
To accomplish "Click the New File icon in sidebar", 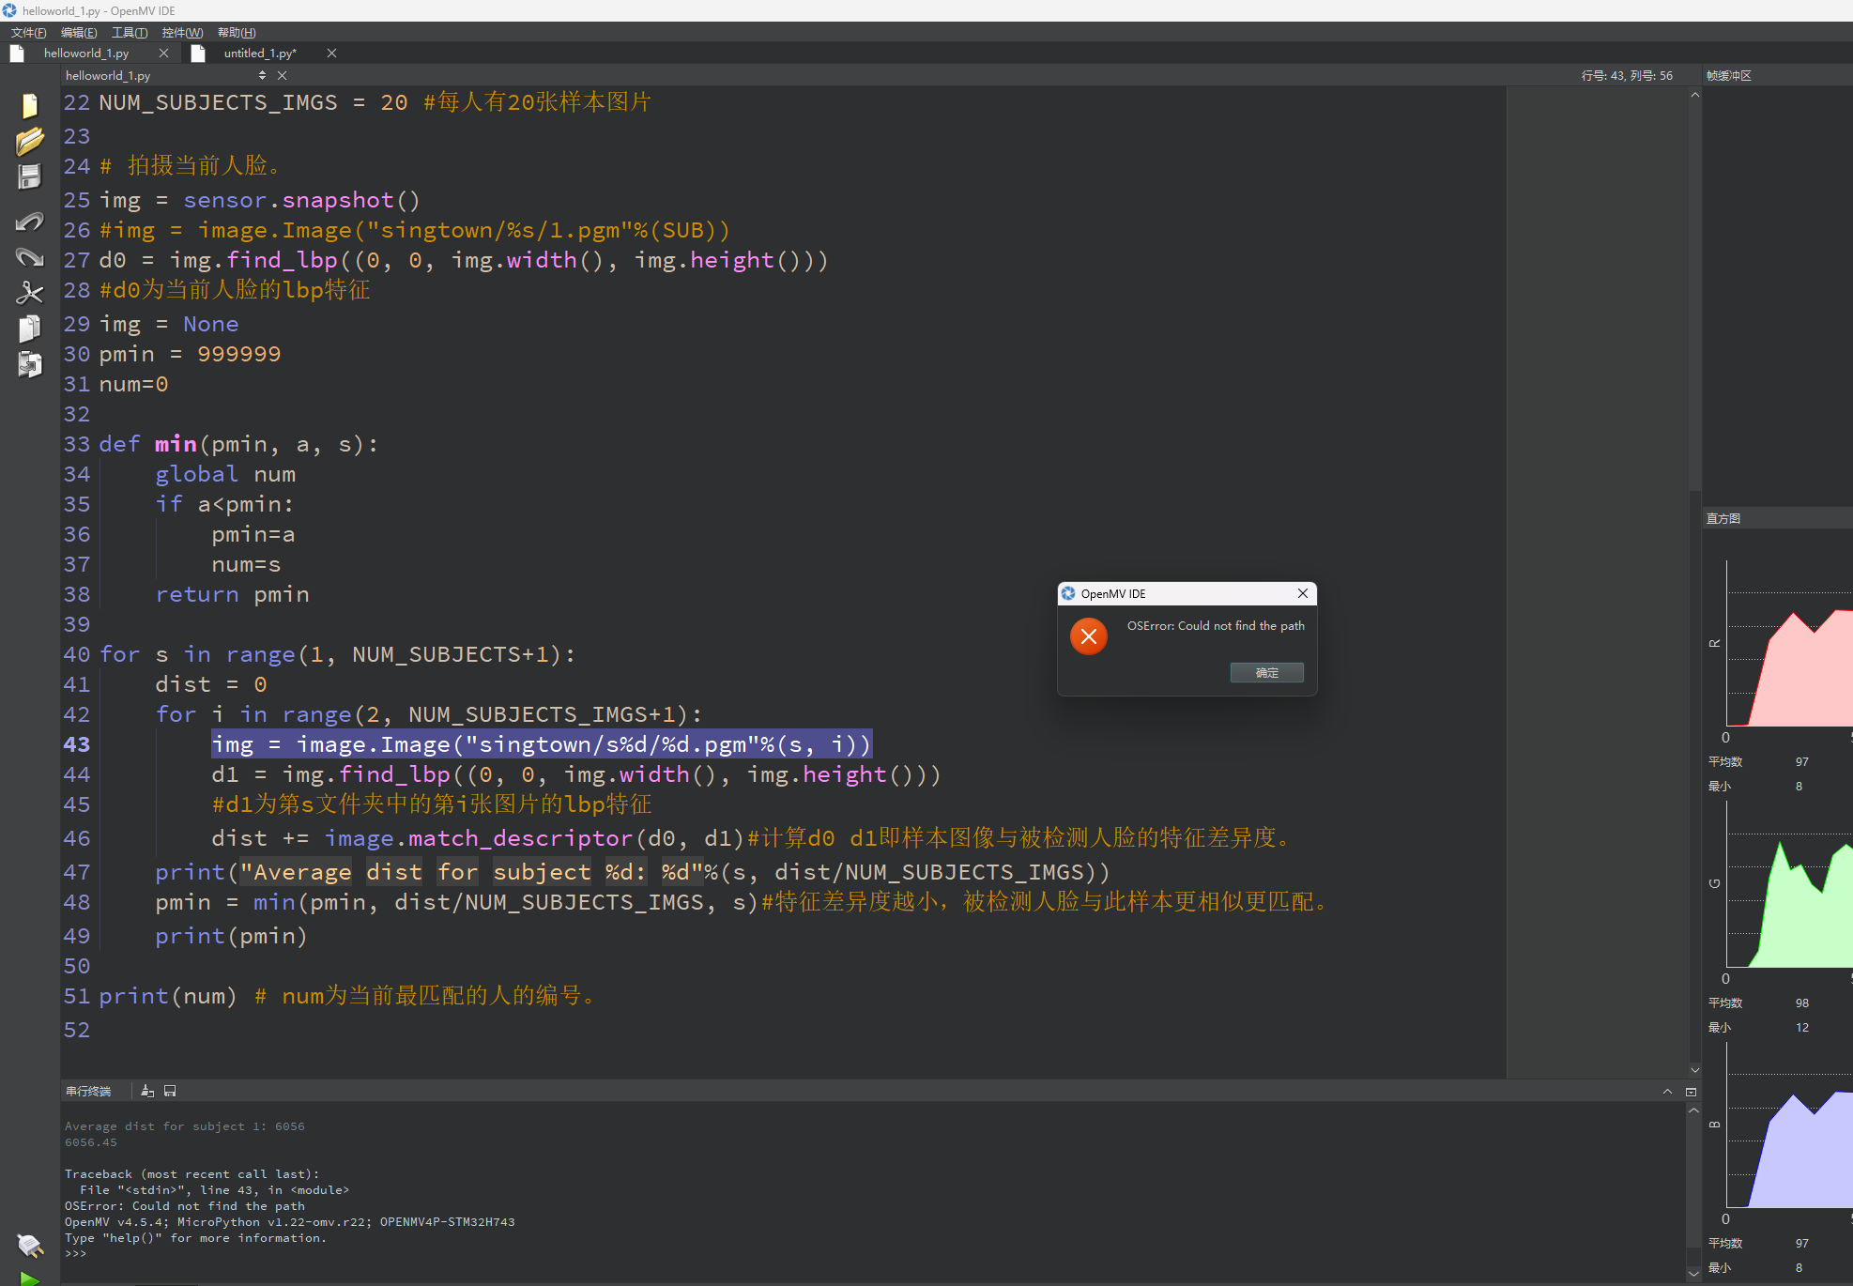I will [x=30, y=106].
